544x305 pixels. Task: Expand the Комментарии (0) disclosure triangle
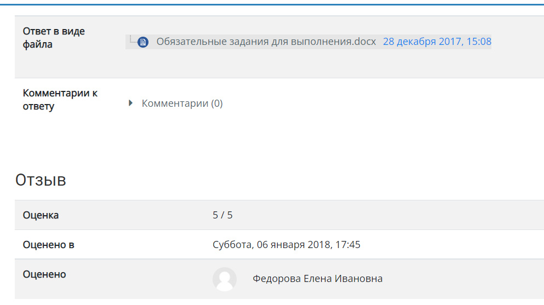[x=130, y=103]
